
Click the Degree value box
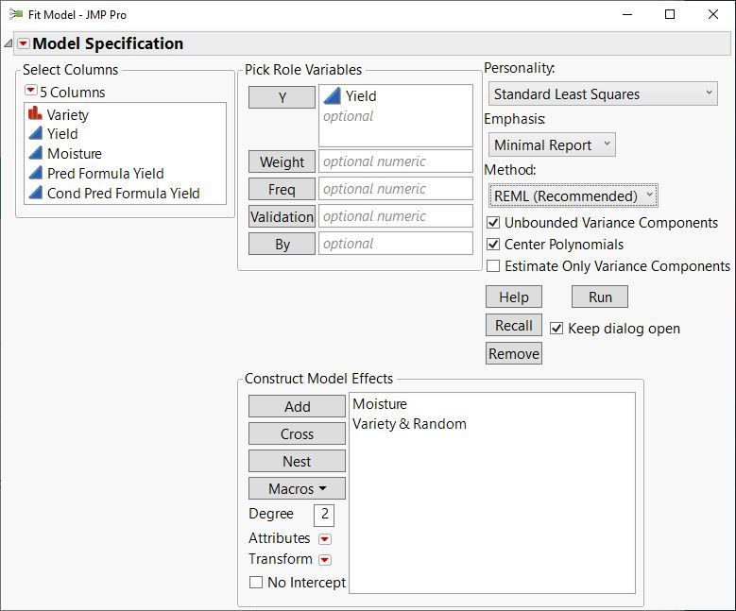coord(324,515)
